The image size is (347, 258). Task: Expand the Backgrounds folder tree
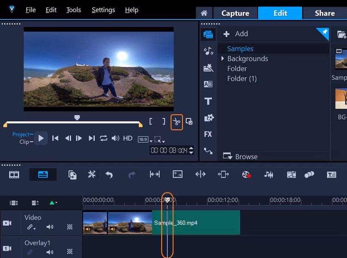click(223, 59)
